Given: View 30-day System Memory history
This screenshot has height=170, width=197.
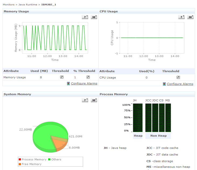Looking at the screenshot, I should coord(94,100).
